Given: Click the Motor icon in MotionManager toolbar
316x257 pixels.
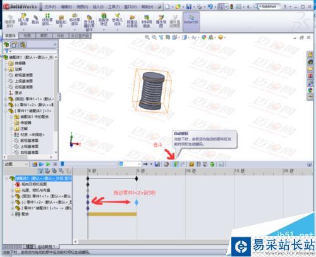Looking at the screenshot, I should tap(191, 164).
